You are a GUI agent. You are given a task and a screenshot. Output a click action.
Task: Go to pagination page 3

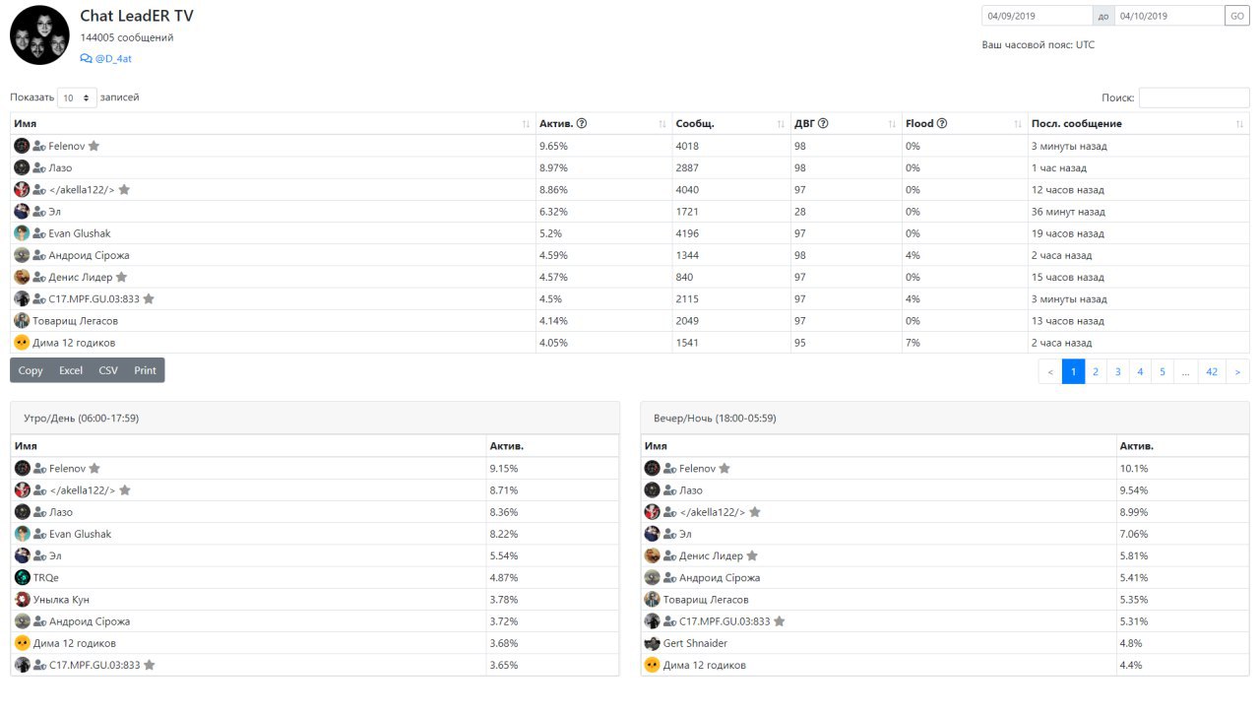click(1118, 371)
